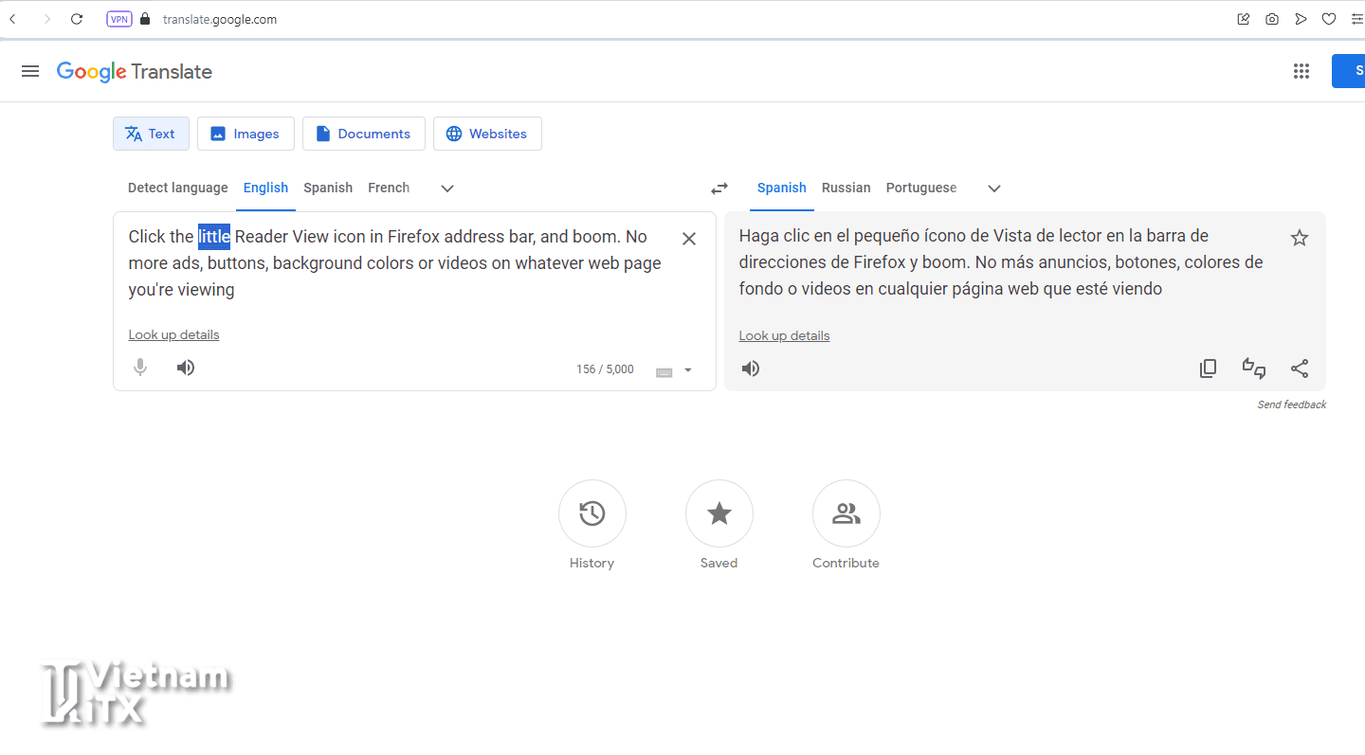Copy the Spanish translation

(1208, 369)
